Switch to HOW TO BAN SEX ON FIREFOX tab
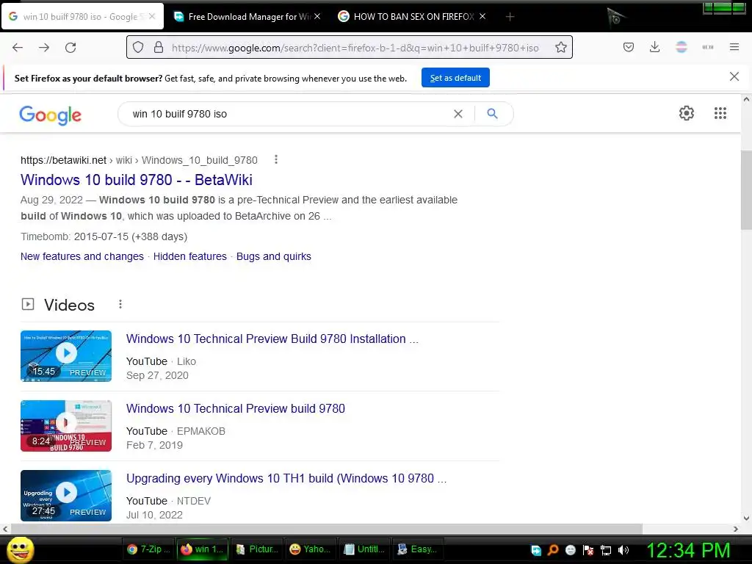This screenshot has height=564, width=752. point(411,17)
